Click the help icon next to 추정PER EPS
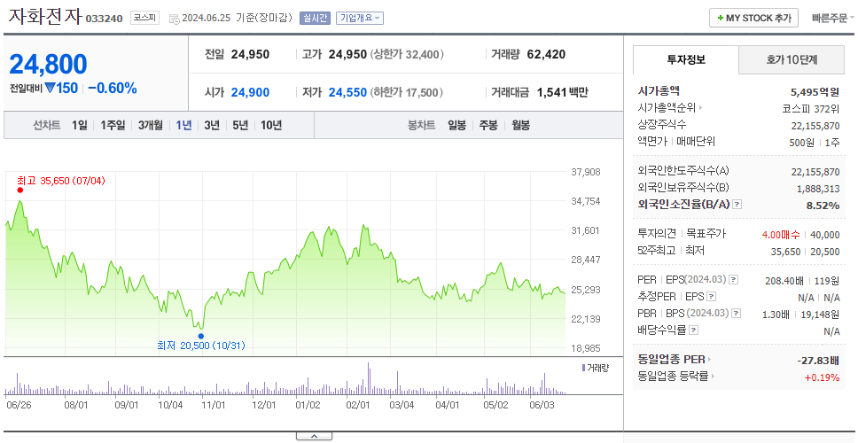Viewport: 858px width, 443px height. (x=711, y=297)
